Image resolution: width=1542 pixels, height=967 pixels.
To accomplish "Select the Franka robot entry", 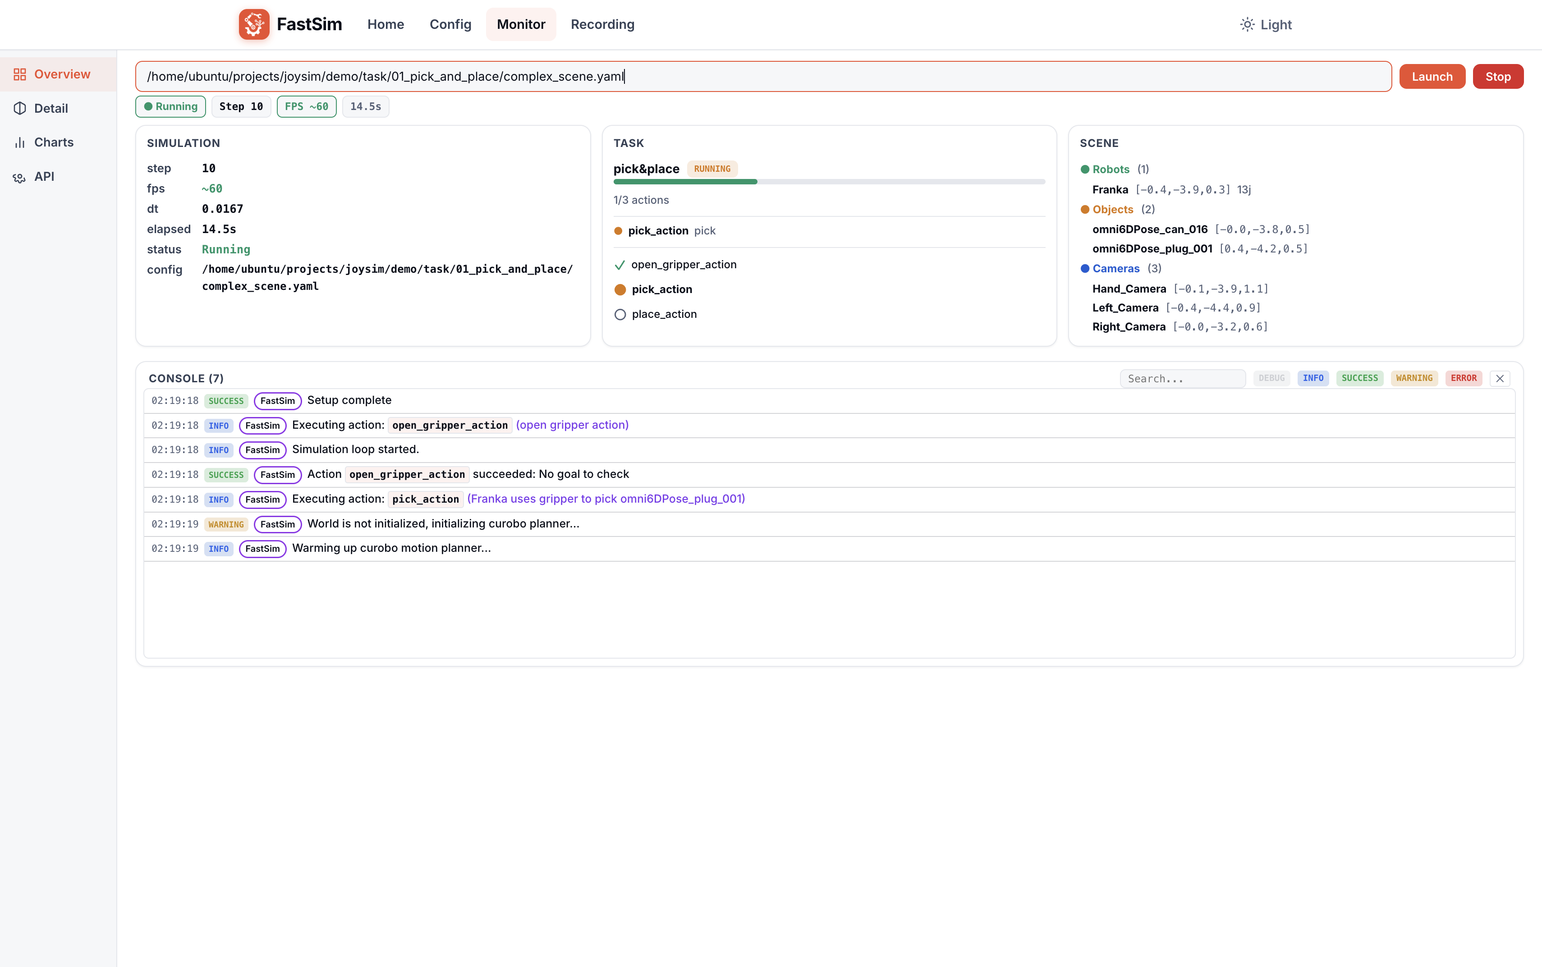I will pos(1172,189).
